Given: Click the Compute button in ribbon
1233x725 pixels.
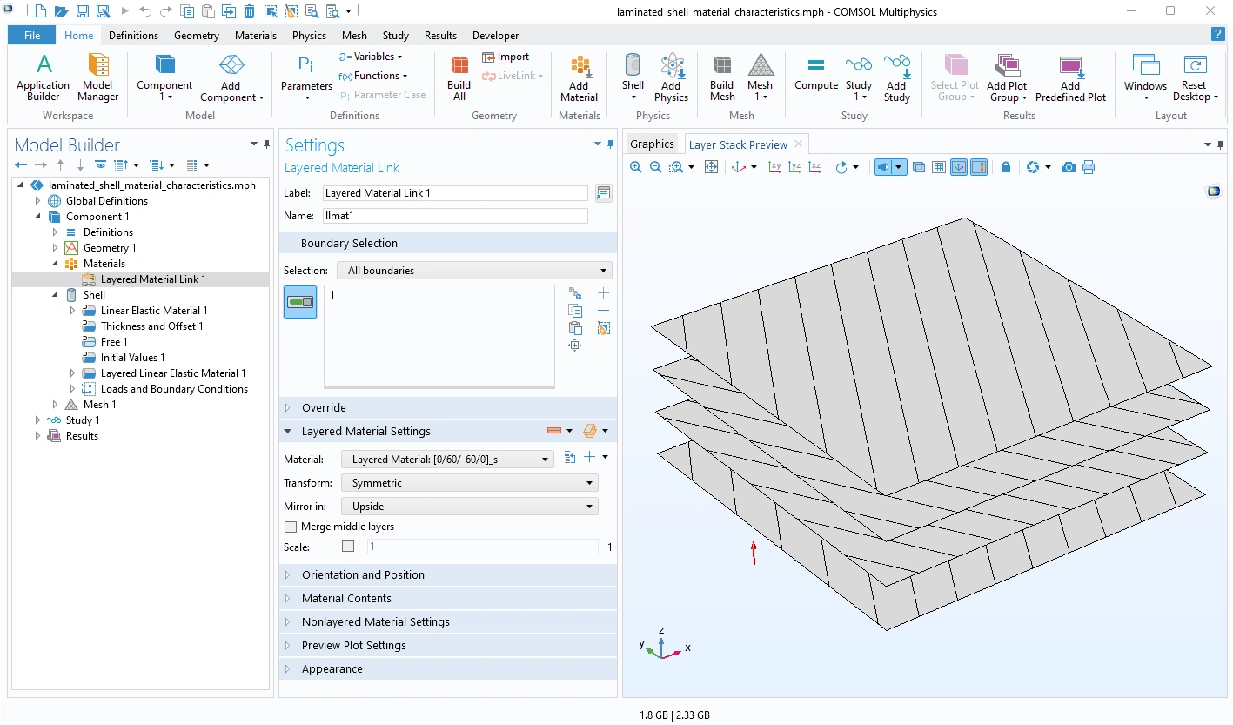Looking at the screenshot, I should (815, 73).
